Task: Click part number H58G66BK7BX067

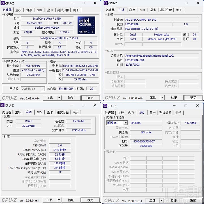Action: tap(146, 141)
